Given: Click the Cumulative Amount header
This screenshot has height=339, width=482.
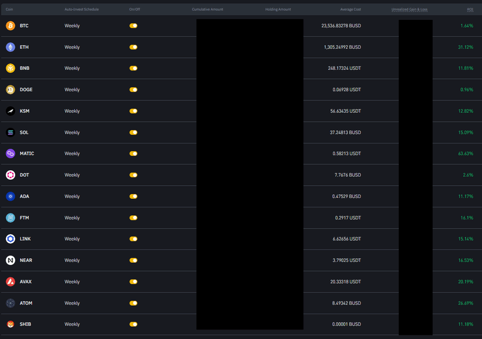Looking at the screenshot, I should click(207, 9).
